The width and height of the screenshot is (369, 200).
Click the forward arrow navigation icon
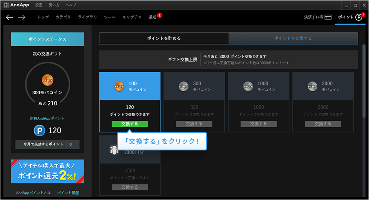coord(22,17)
